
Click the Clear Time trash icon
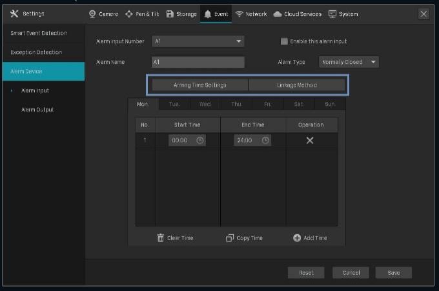point(161,237)
